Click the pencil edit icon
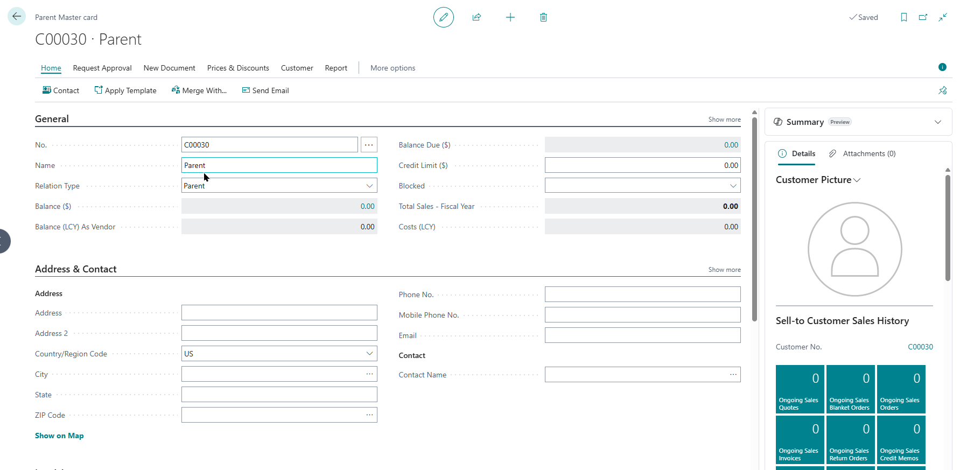The width and height of the screenshot is (967, 470). [x=443, y=17]
